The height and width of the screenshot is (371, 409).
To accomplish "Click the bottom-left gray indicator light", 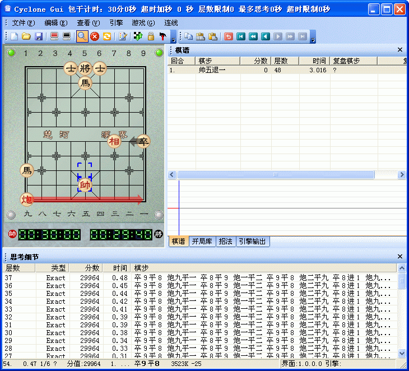I will tap(11, 215).
